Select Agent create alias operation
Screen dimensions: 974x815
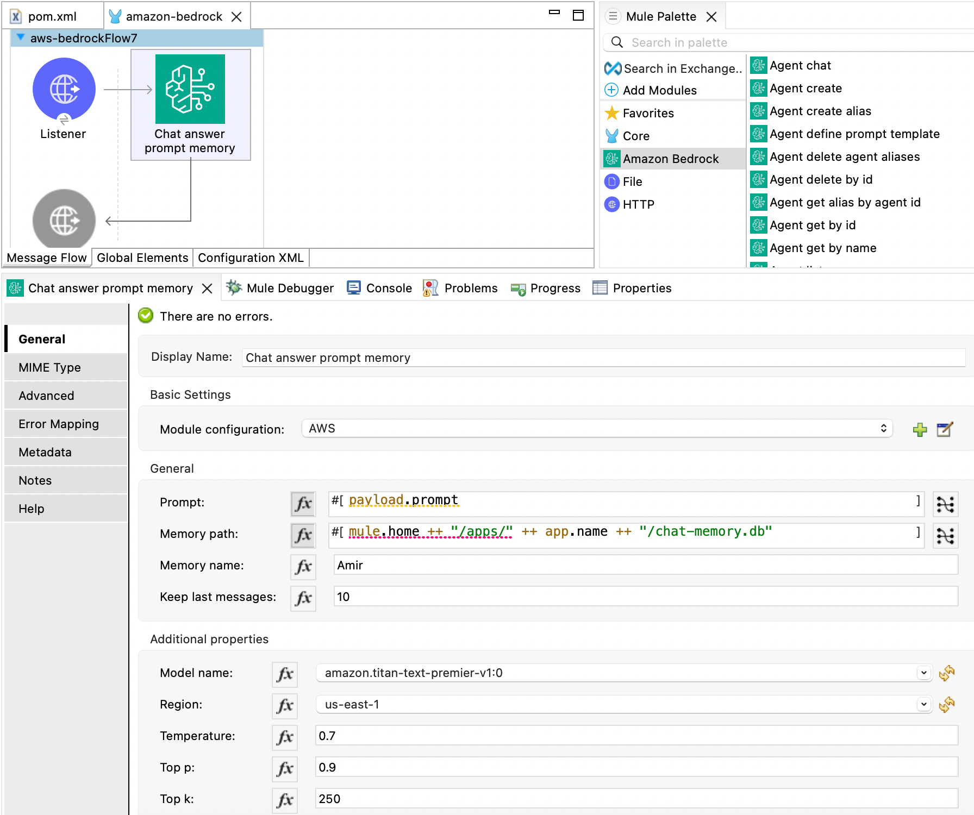[x=811, y=111]
